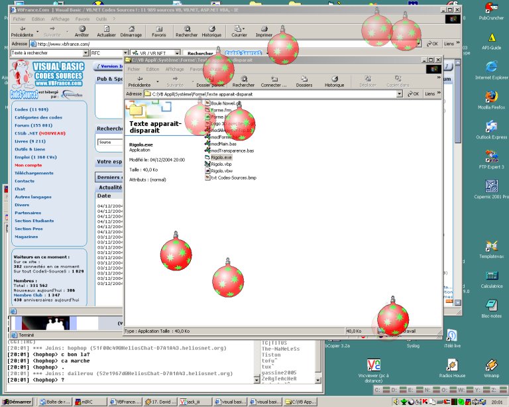Open the Affichage menu in Explorer window
This screenshot has width=509, height=407.
174,69
